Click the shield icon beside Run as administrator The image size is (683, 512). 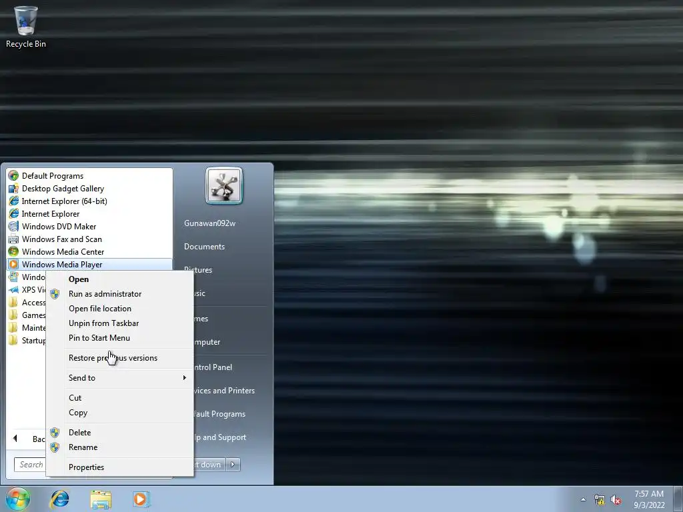point(55,294)
